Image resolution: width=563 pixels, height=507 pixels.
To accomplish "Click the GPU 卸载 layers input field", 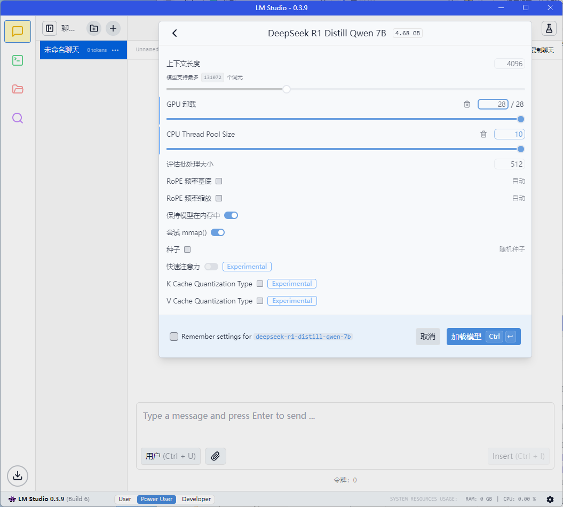I will tap(493, 104).
